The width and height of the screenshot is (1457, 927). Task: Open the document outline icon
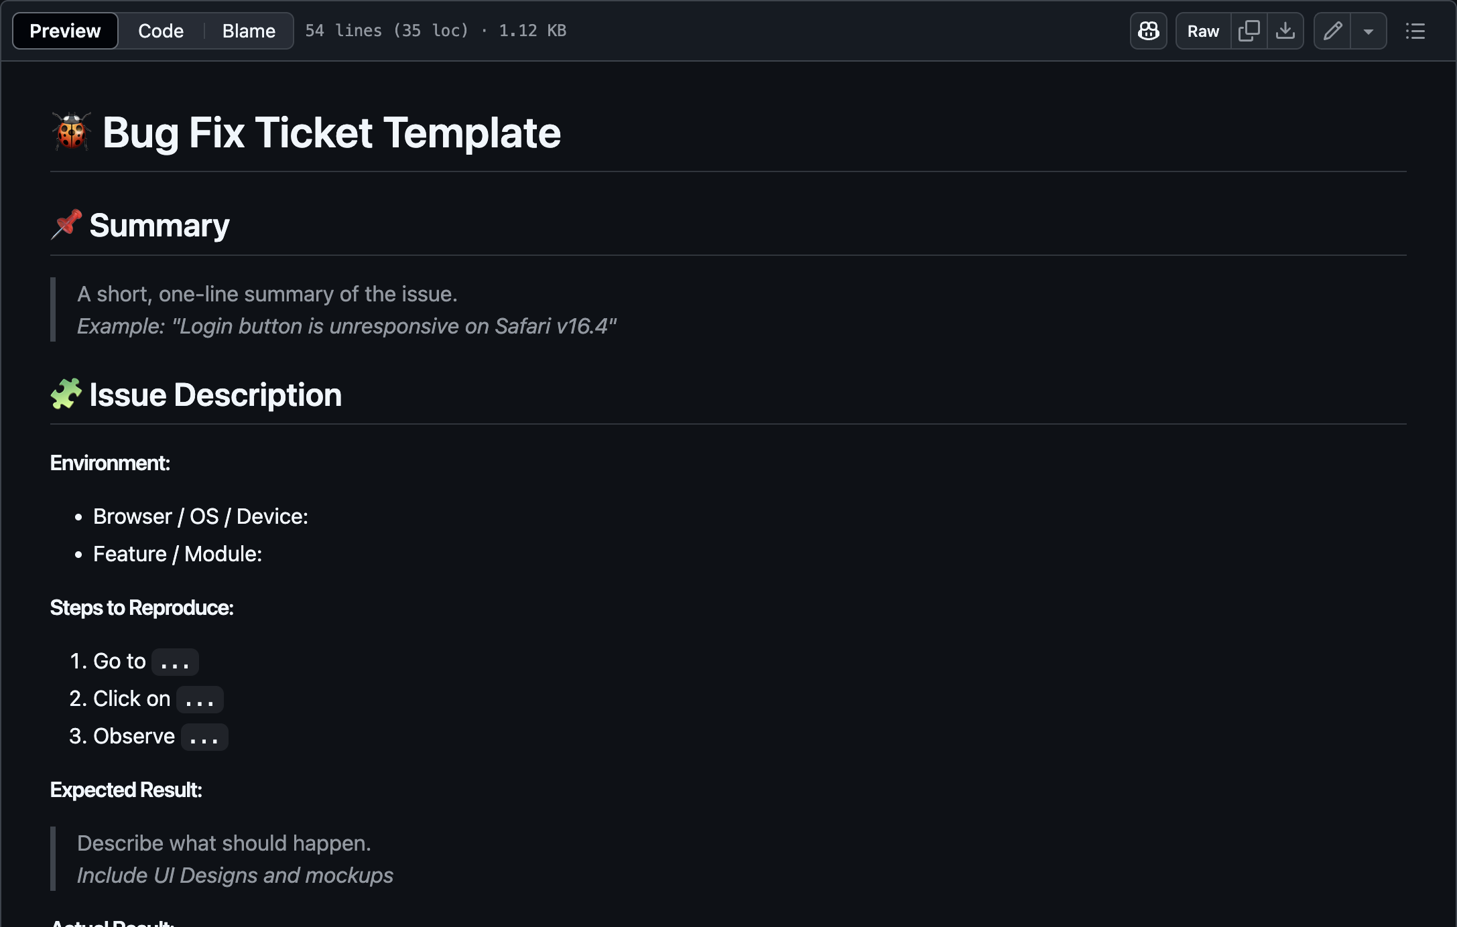tap(1415, 31)
